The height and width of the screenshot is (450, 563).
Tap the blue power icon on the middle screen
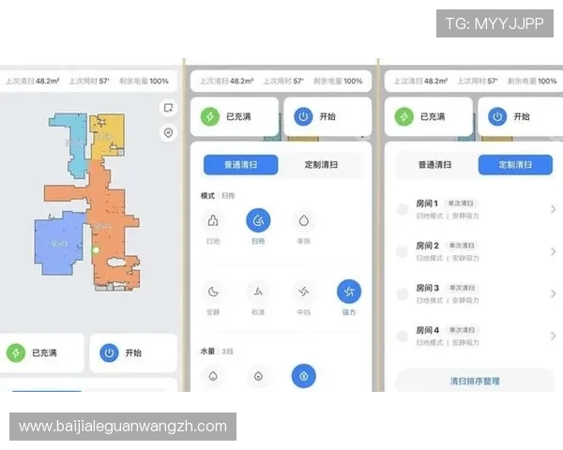tap(303, 116)
